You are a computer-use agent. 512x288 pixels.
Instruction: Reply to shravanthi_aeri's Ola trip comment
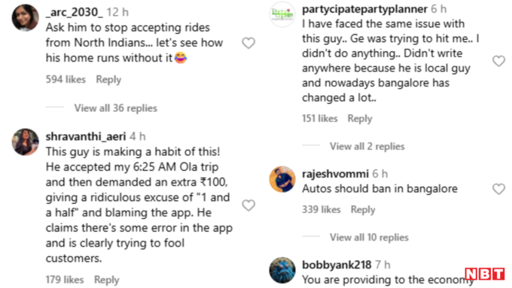coord(106,280)
